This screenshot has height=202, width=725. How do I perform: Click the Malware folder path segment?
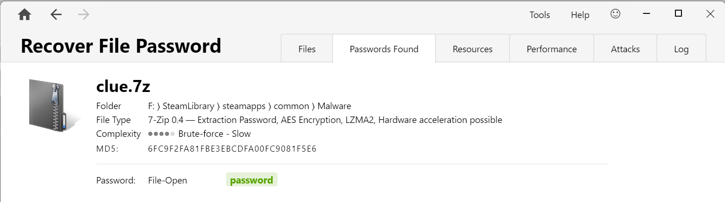[x=334, y=106]
